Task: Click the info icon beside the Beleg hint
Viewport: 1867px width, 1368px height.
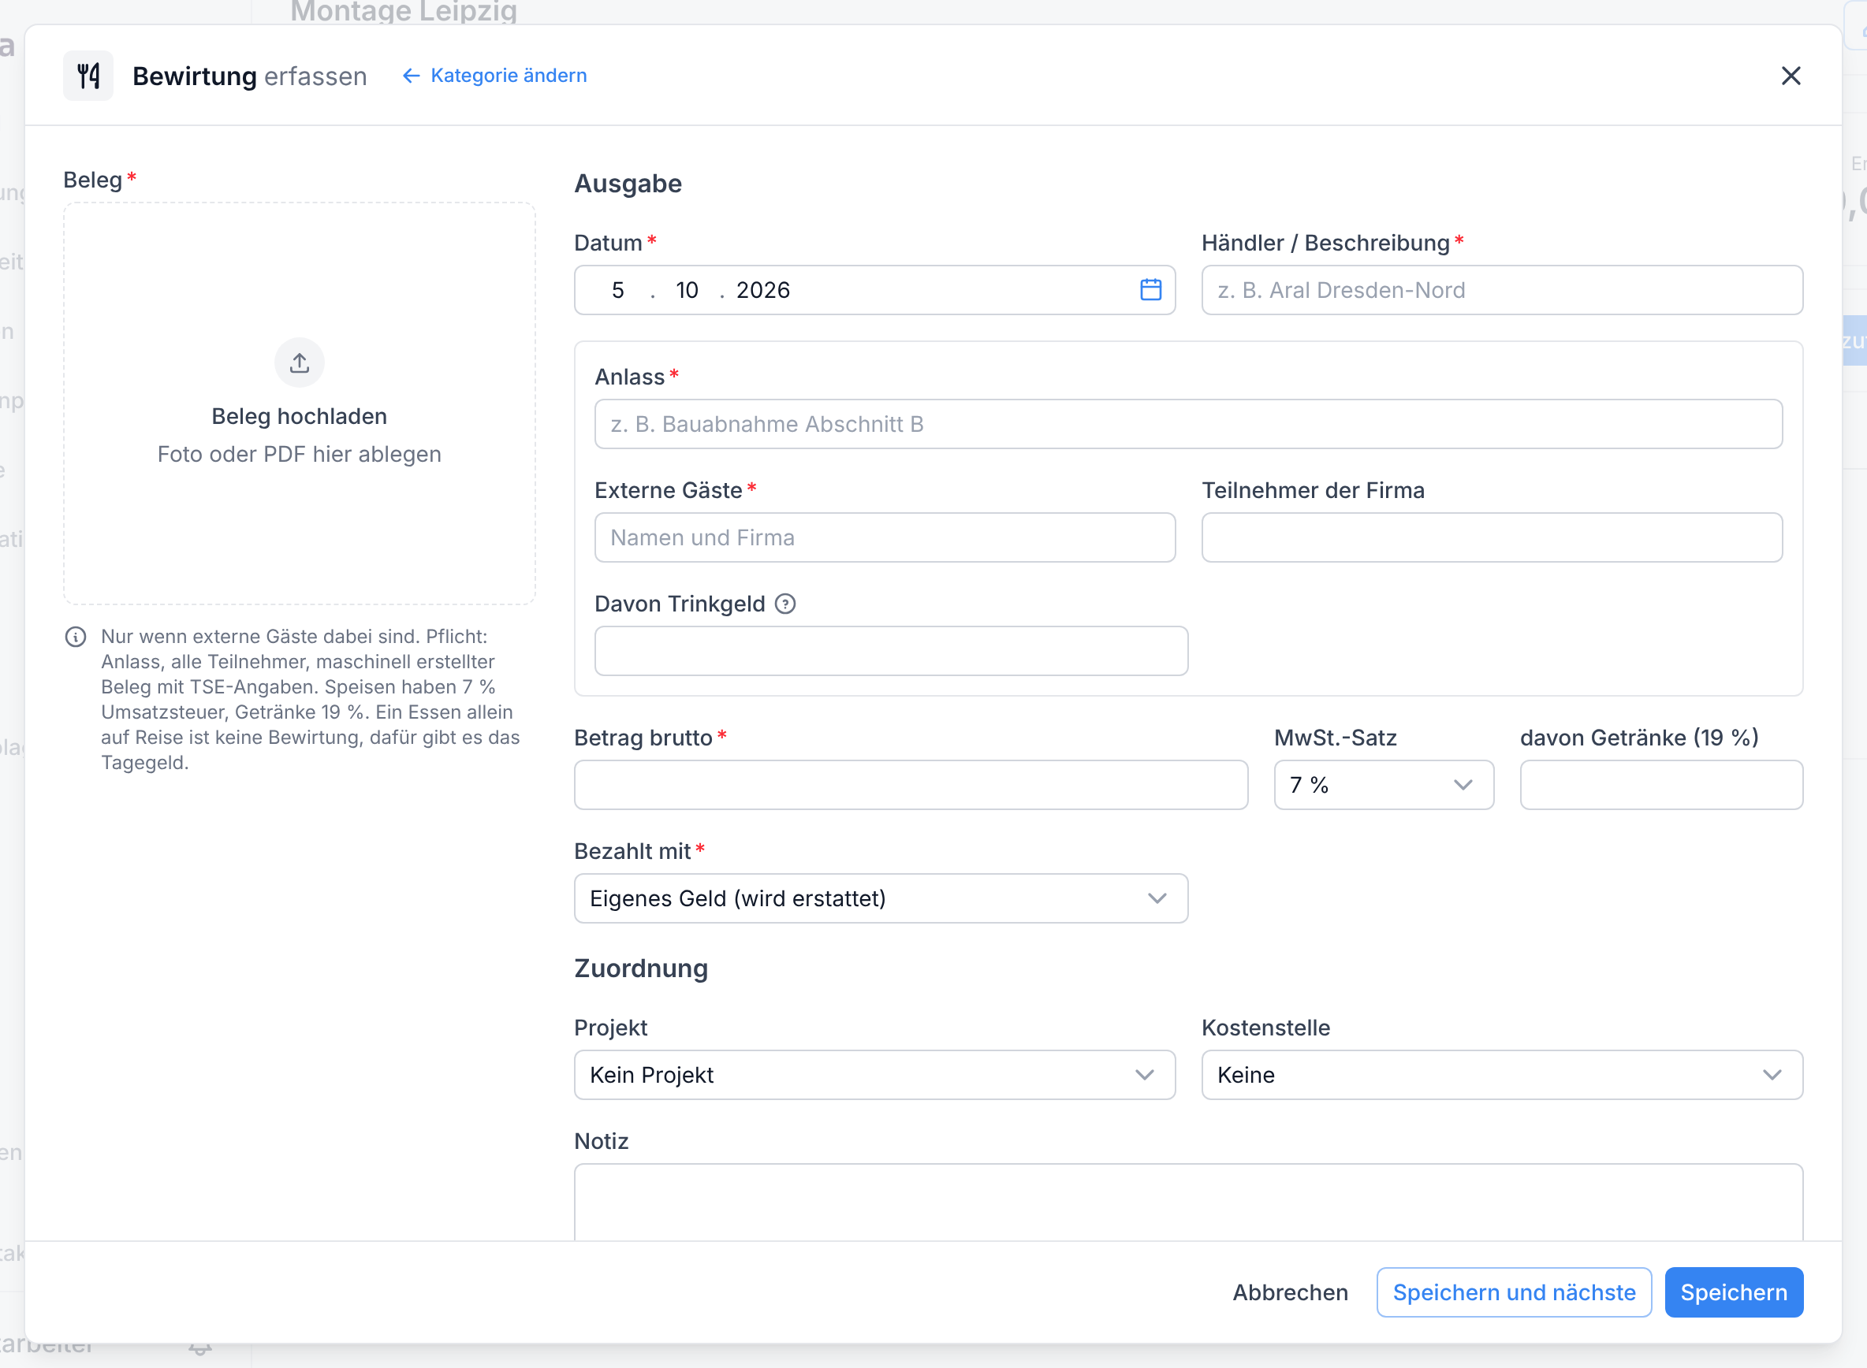Action: 76,637
